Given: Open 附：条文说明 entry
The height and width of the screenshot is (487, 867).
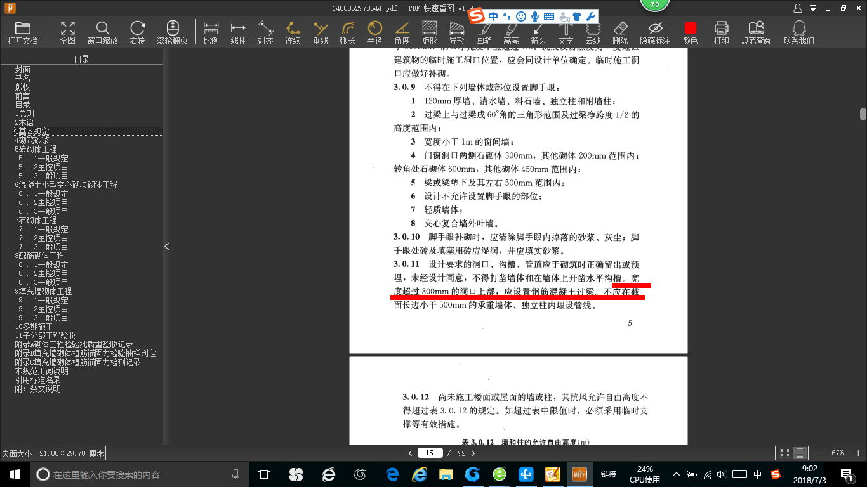Looking at the screenshot, I should (37, 389).
